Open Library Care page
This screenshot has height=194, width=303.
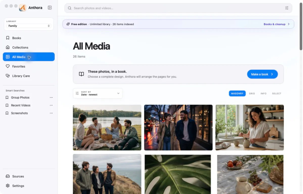pos(29,76)
